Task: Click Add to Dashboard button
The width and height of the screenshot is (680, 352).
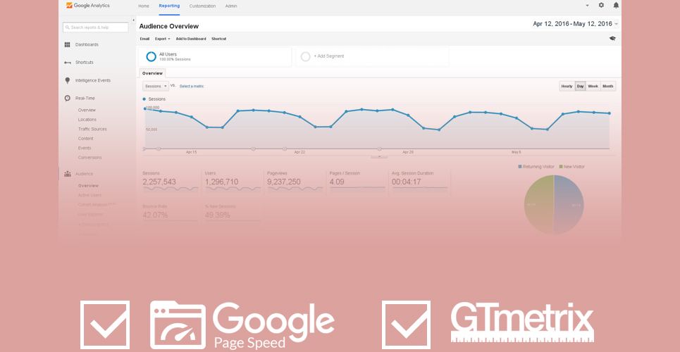Action: pyautogui.click(x=191, y=39)
